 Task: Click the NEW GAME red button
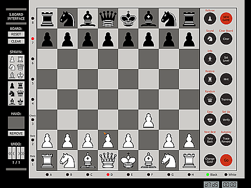click(x=226, y=19)
